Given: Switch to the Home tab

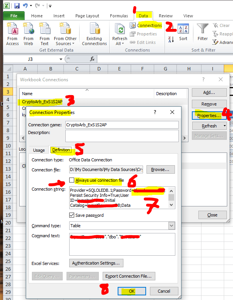Looking at the screenshot, I should point(37,16).
